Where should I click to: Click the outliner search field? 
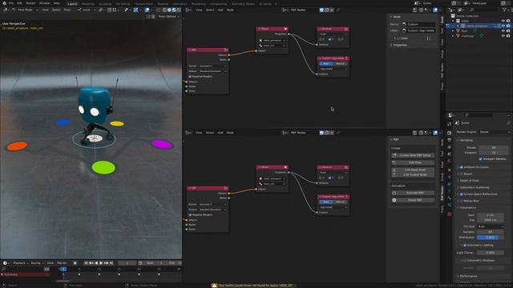point(484,10)
